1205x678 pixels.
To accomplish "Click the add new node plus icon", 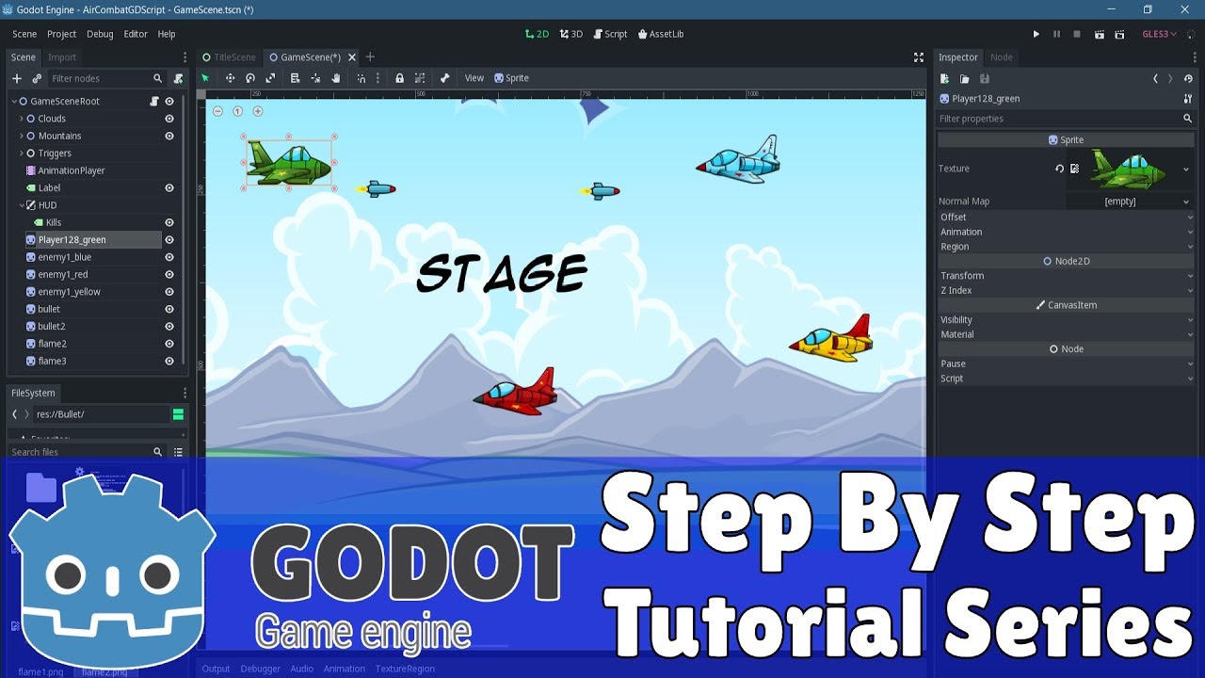I will coord(16,78).
